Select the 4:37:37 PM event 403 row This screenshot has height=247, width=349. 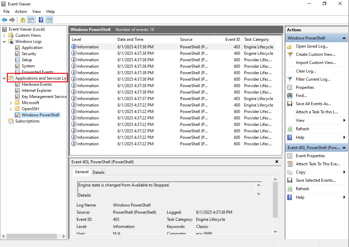click(x=173, y=98)
